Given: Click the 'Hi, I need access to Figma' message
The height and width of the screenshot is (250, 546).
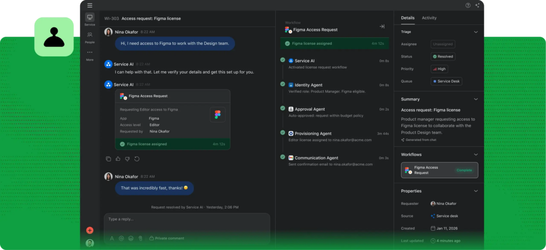Looking at the screenshot, I should (x=175, y=44).
